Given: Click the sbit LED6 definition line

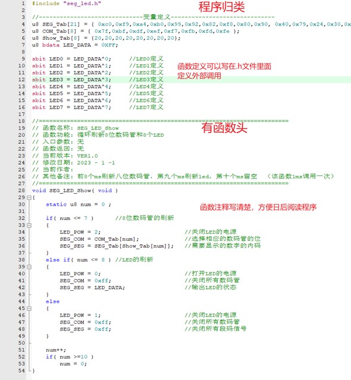Looking at the screenshot, I should point(98,101).
